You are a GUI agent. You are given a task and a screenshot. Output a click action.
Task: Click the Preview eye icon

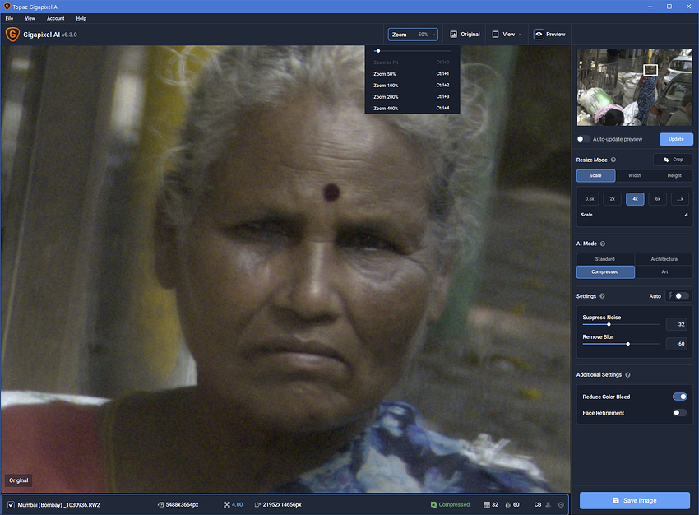point(539,35)
